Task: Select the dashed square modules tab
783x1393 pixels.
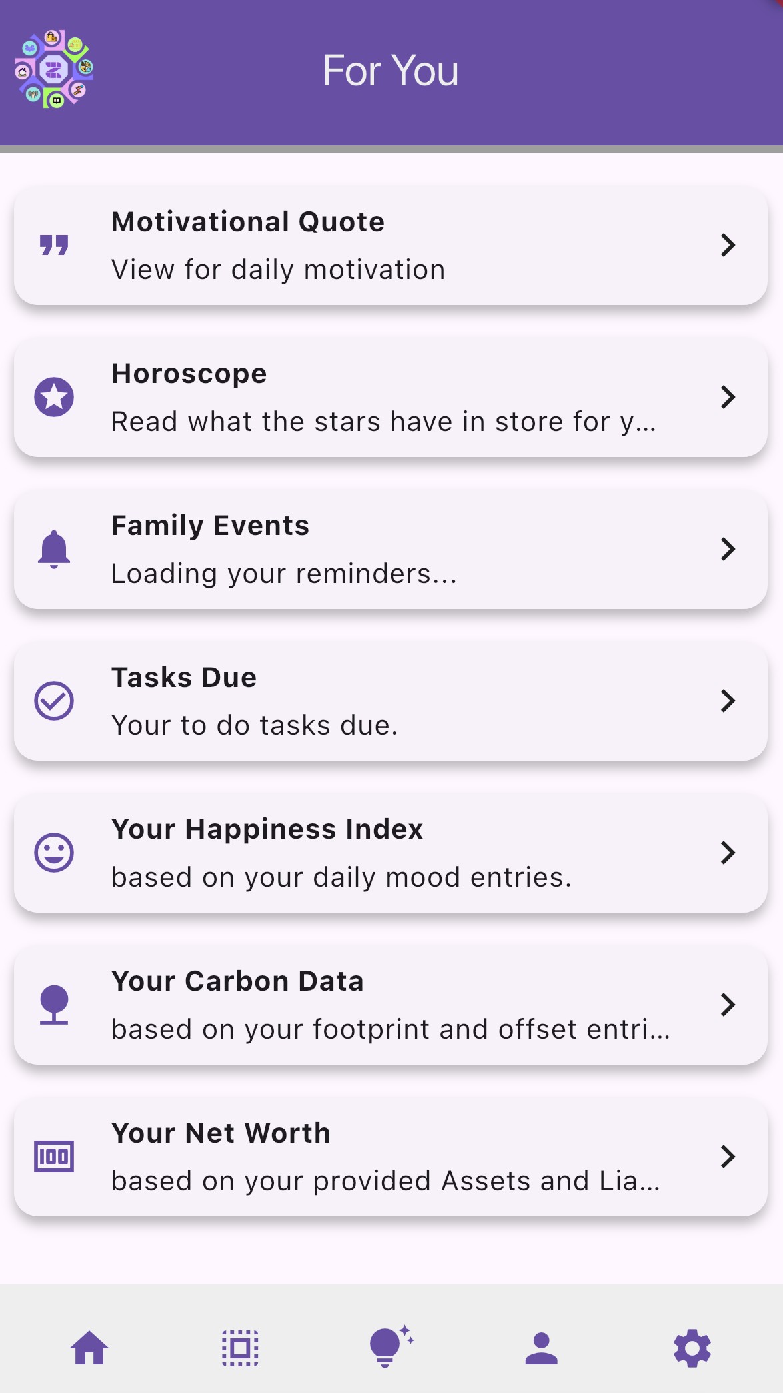Action: (x=240, y=1348)
